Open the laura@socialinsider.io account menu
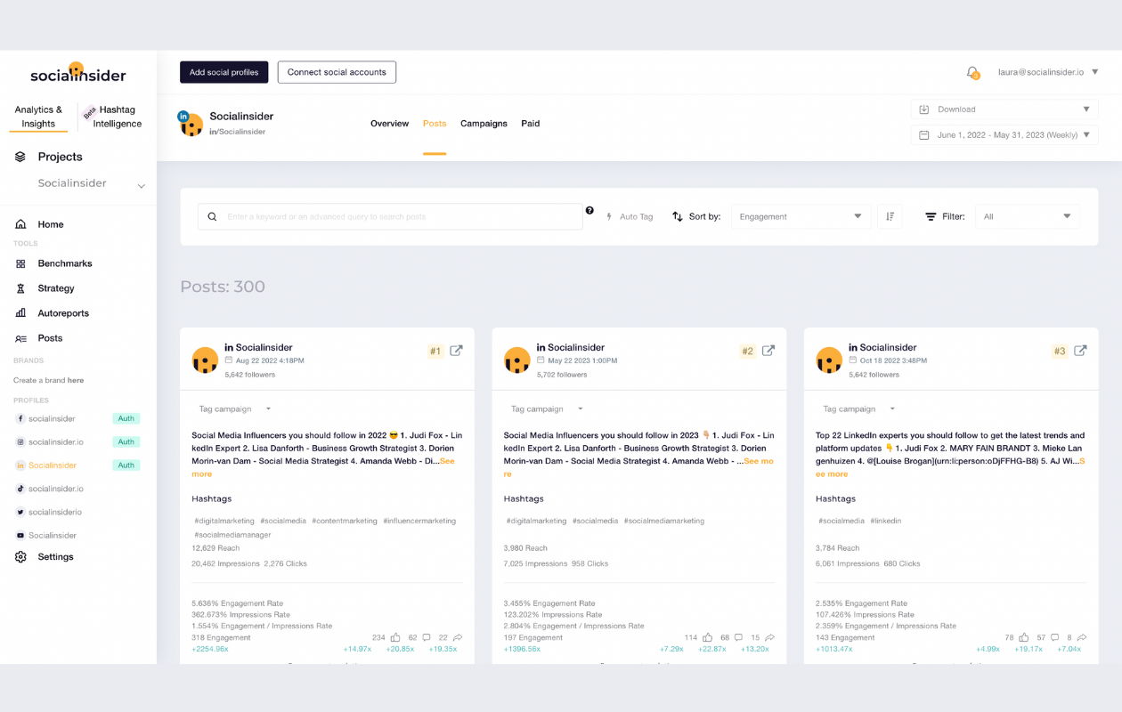 1048,72
